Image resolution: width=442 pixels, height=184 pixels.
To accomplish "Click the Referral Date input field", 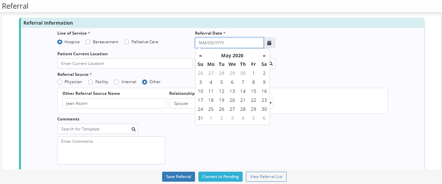I will [229, 43].
